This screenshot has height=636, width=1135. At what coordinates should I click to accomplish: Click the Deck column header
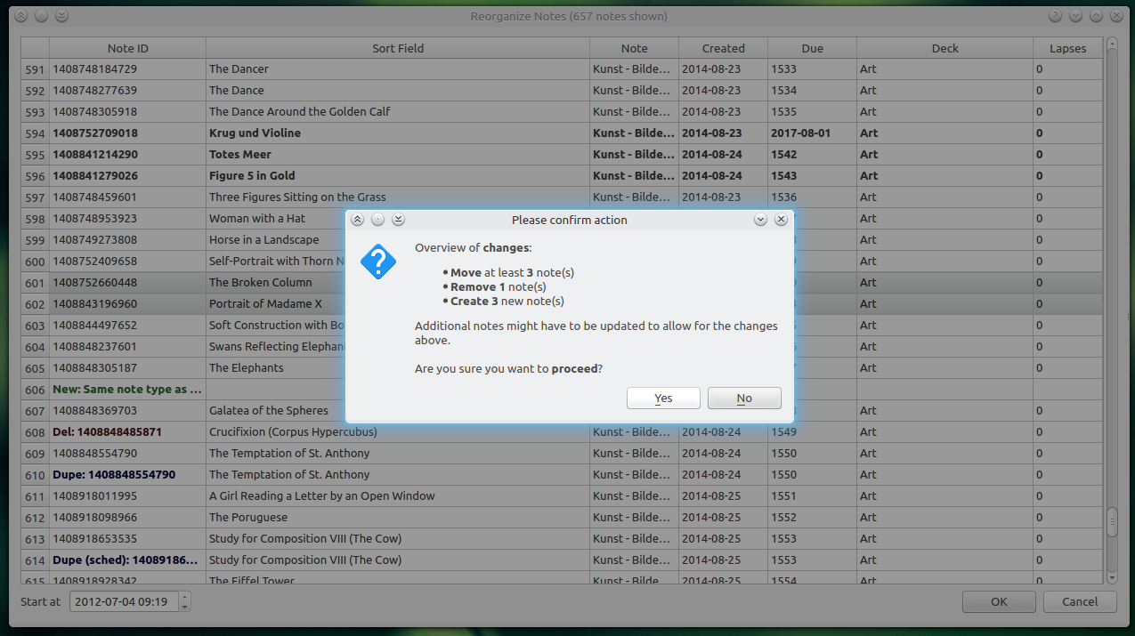944,48
